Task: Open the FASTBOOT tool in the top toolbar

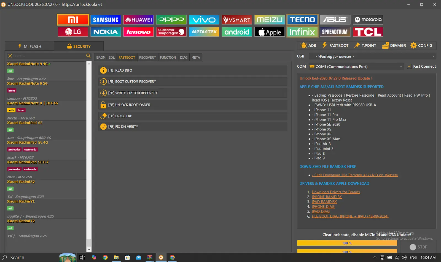Action: [335, 45]
